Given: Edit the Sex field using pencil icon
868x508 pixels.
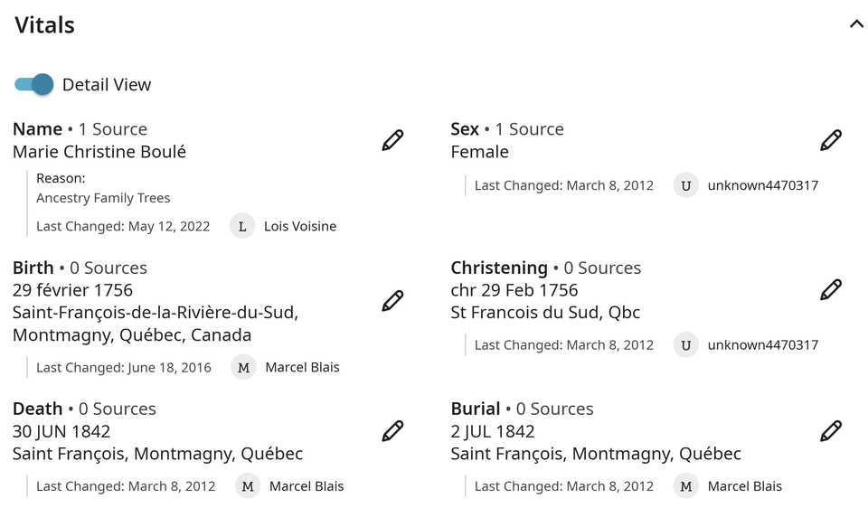Looking at the screenshot, I should (x=831, y=140).
